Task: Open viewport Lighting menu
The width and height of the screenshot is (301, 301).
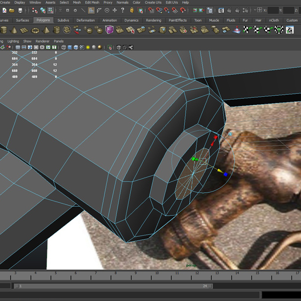Action: (13, 41)
